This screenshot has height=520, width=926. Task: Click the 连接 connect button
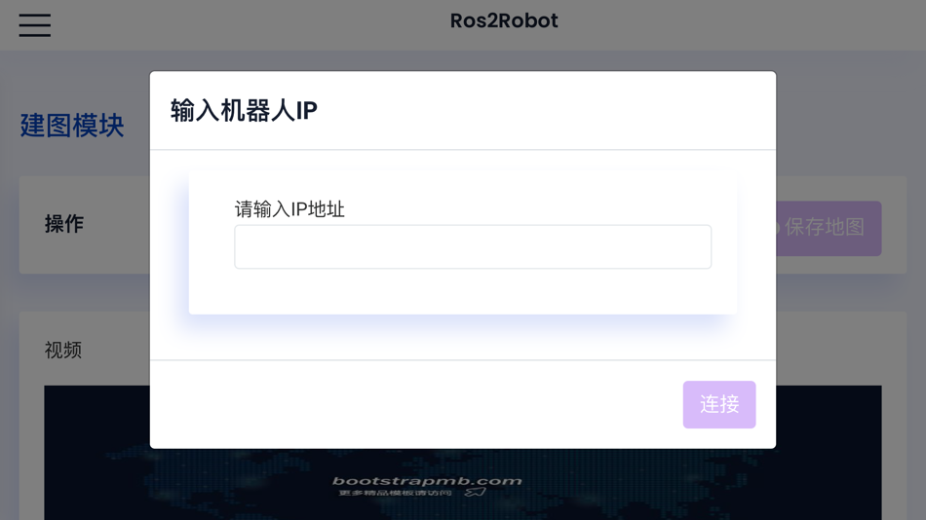point(718,404)
